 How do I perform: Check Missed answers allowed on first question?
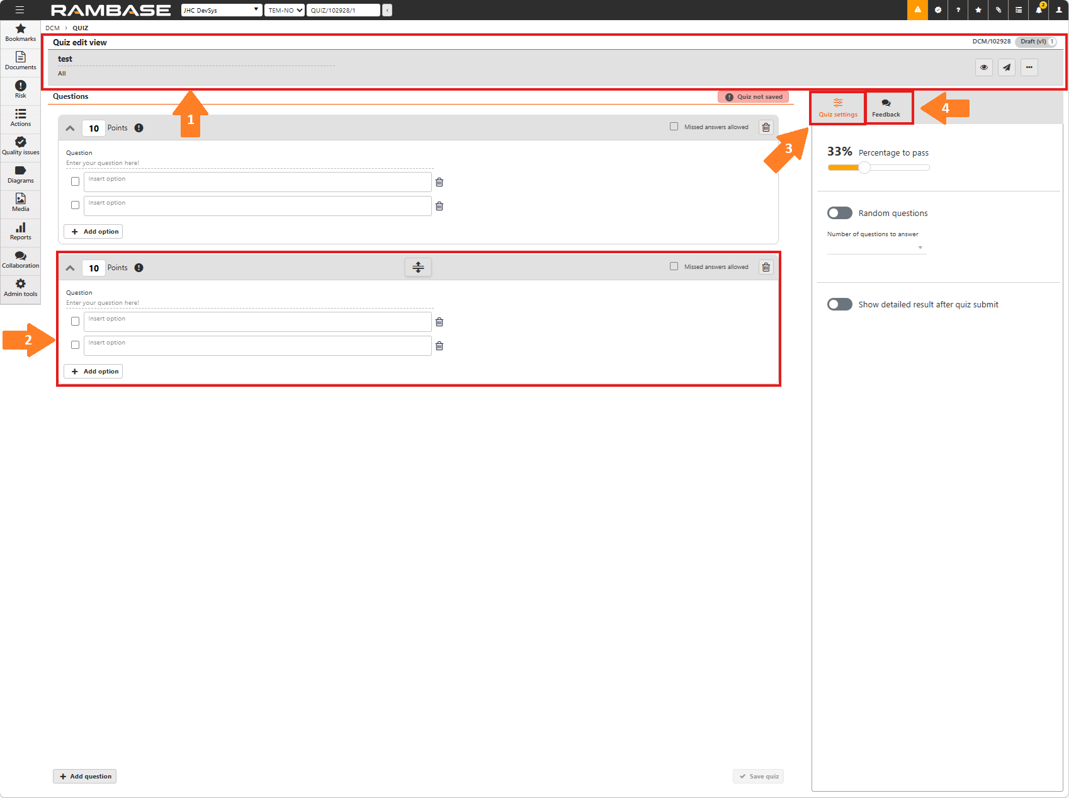click(674, 127)
